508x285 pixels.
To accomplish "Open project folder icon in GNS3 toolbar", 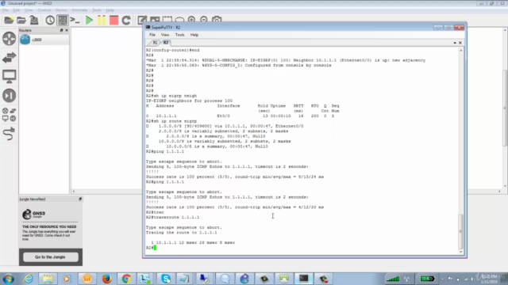I will click(x=21, y=21).
